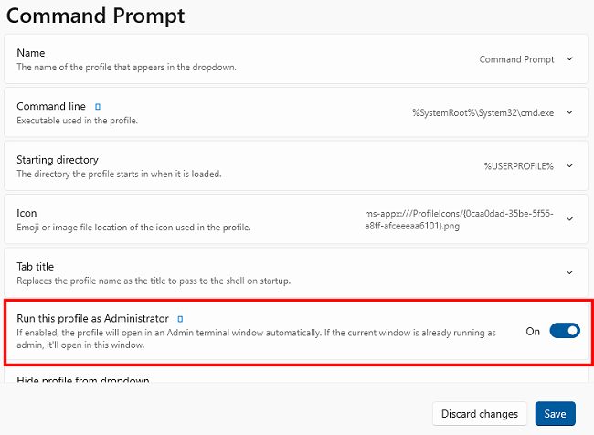Image resolution: width=594 pixels, height=435 pixels.
Task: Toggle off Run this profile as Administrator
Action: [x=565, y=331]
